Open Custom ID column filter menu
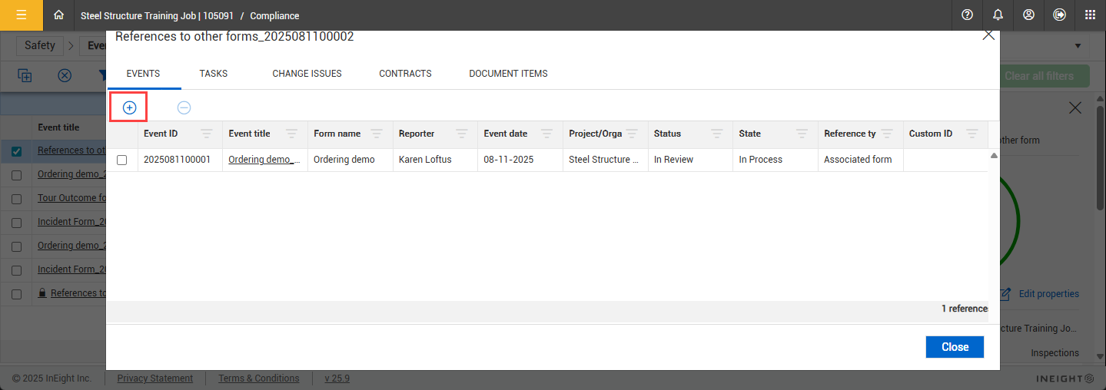1106x390 pixels. pos(971,134)
